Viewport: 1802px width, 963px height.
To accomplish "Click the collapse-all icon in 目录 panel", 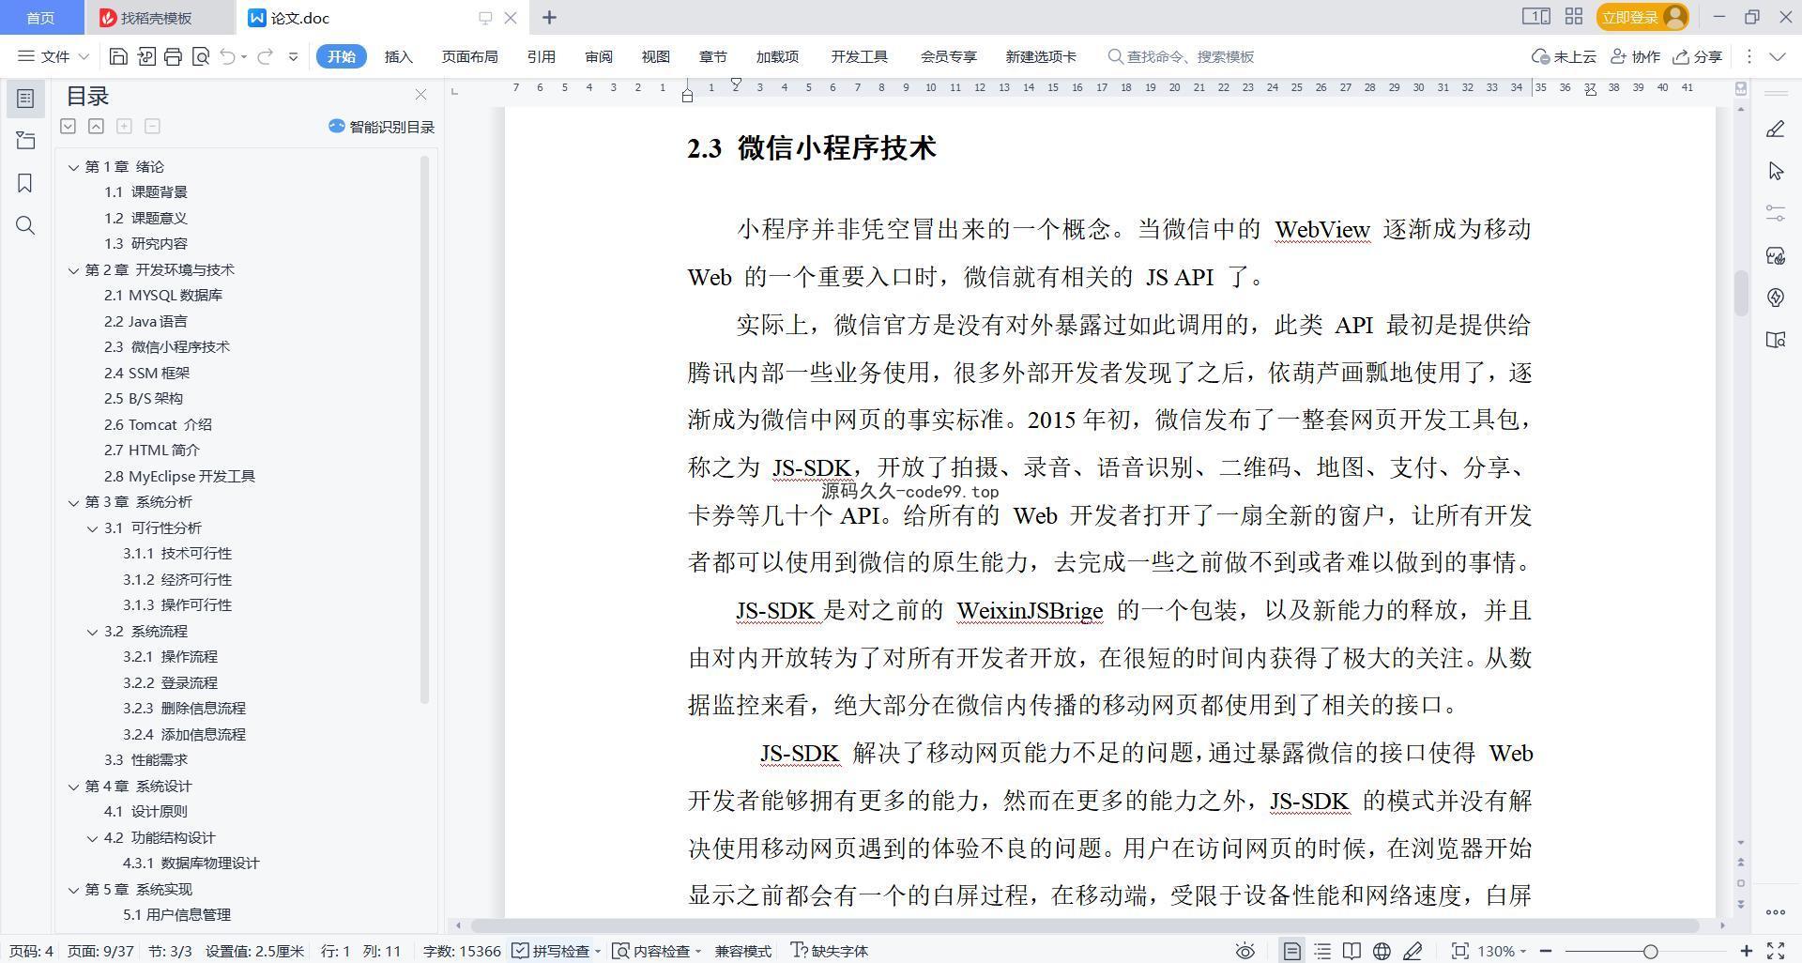I will click(96, 126).
